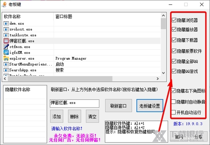Disable 隐藏全部QQ option
The height and width of the screenshot is (145, 210).
point(174,61)
